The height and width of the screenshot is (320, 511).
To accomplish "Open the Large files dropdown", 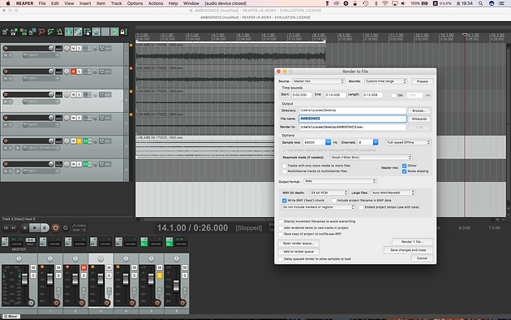I will [393, 192].
